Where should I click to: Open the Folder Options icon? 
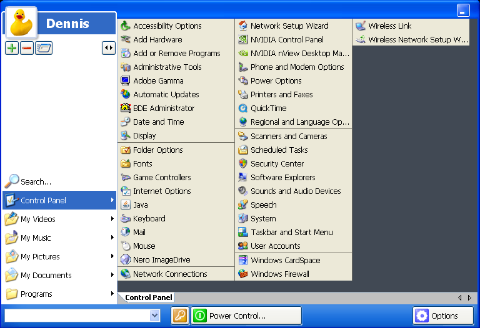(x=126, y=150)
